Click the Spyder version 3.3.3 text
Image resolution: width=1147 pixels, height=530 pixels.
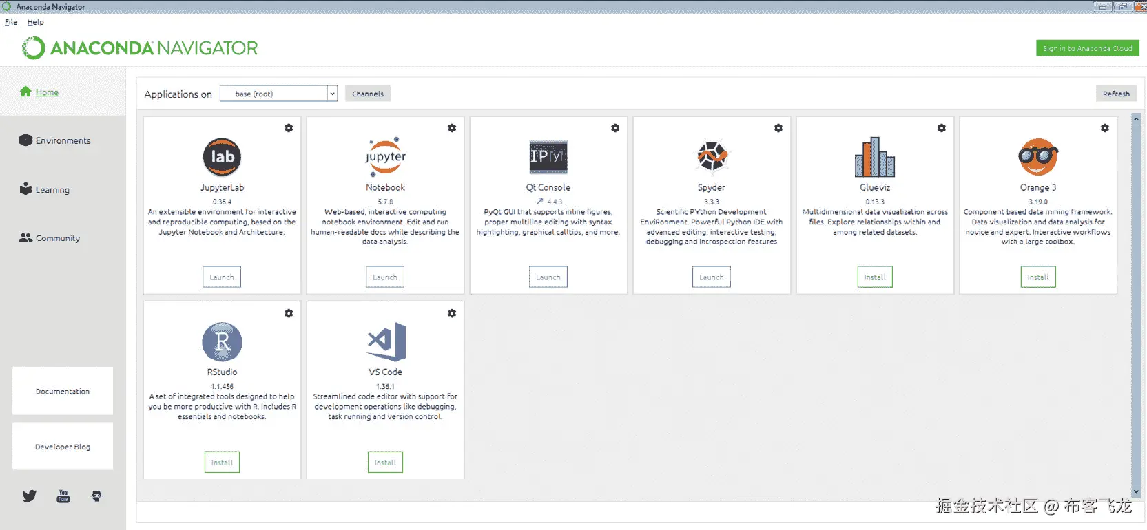pos(712,202)
